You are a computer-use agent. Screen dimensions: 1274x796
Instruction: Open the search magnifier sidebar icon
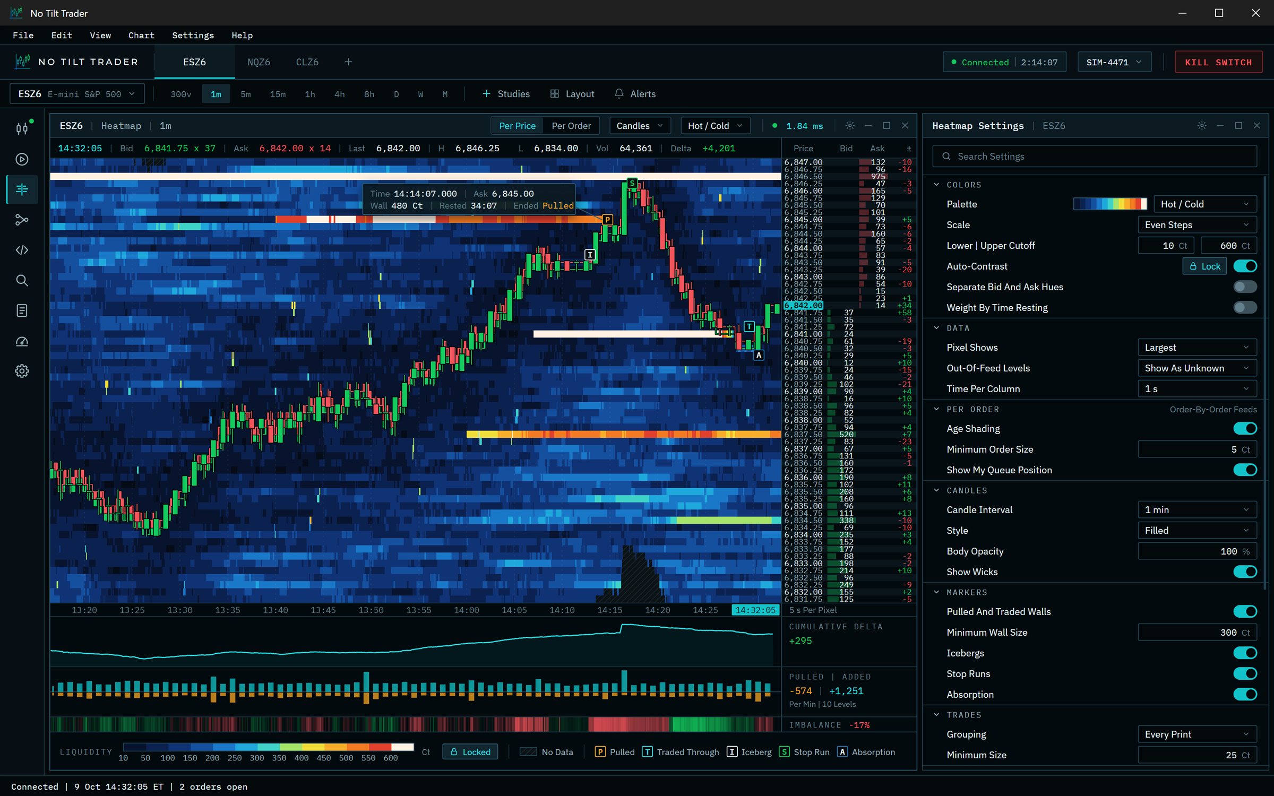pyautogui.click(x=22, y=280)
